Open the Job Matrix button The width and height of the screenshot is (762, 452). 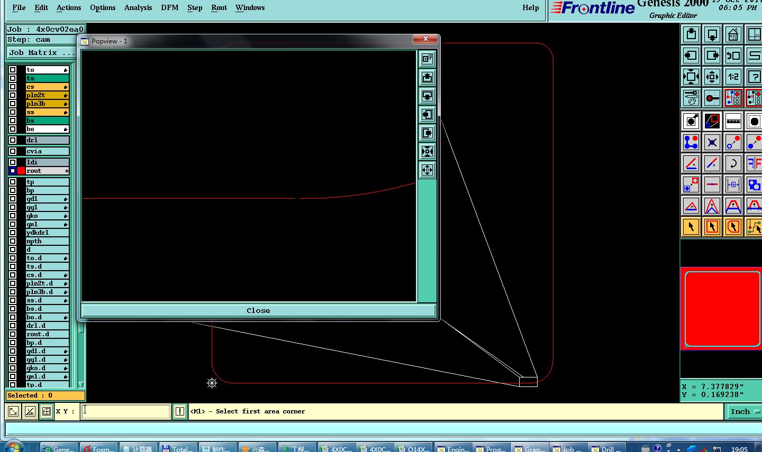coord(41,53)
